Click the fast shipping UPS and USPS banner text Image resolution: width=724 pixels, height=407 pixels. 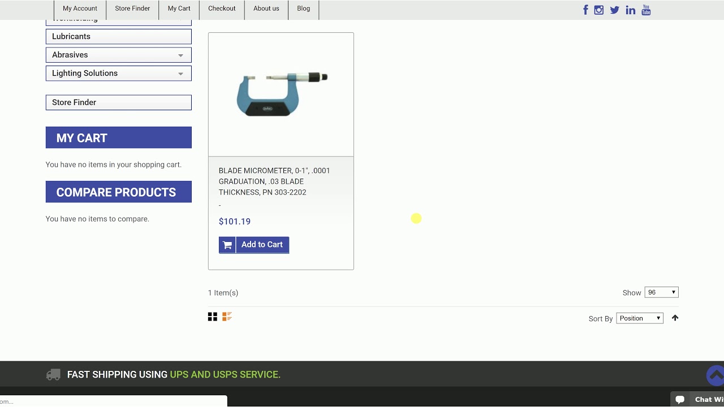point(174,374)
